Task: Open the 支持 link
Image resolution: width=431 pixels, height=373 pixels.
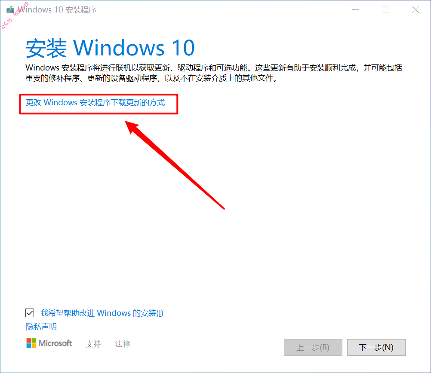Action: (x=93, y=344)
